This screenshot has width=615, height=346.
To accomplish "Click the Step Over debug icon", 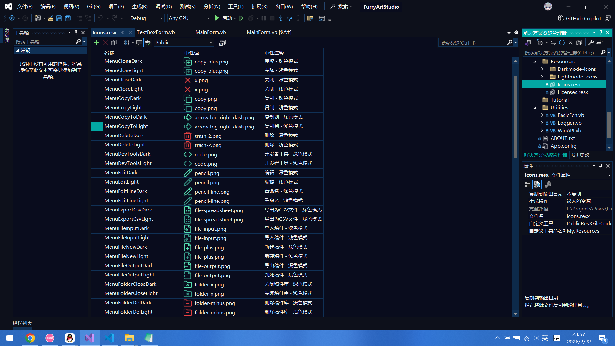I will (289, 18).
